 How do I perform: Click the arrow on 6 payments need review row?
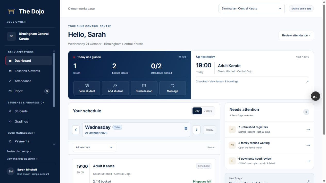[x=308, y=161]
